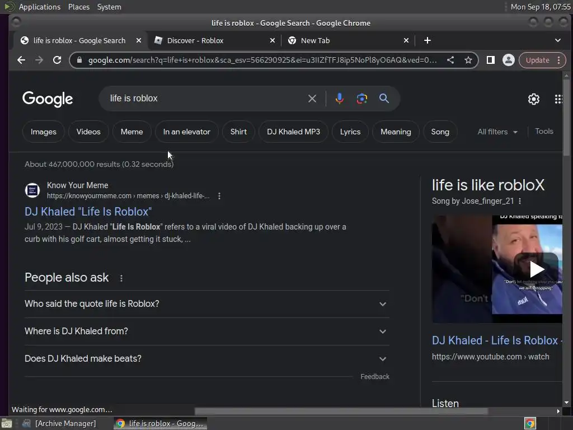
Task: Click the address bar URL
Action: click(x=262, y=60)
